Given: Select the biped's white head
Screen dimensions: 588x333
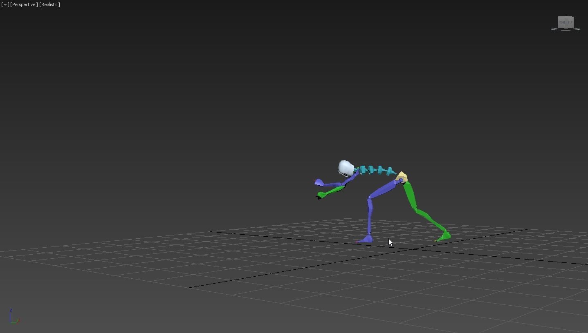Looking at the screenshot, I should tap(346, 168).
